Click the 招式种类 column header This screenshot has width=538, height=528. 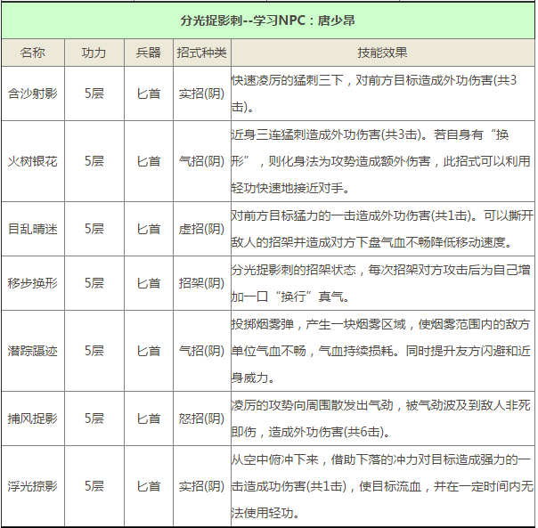(201, 53)
